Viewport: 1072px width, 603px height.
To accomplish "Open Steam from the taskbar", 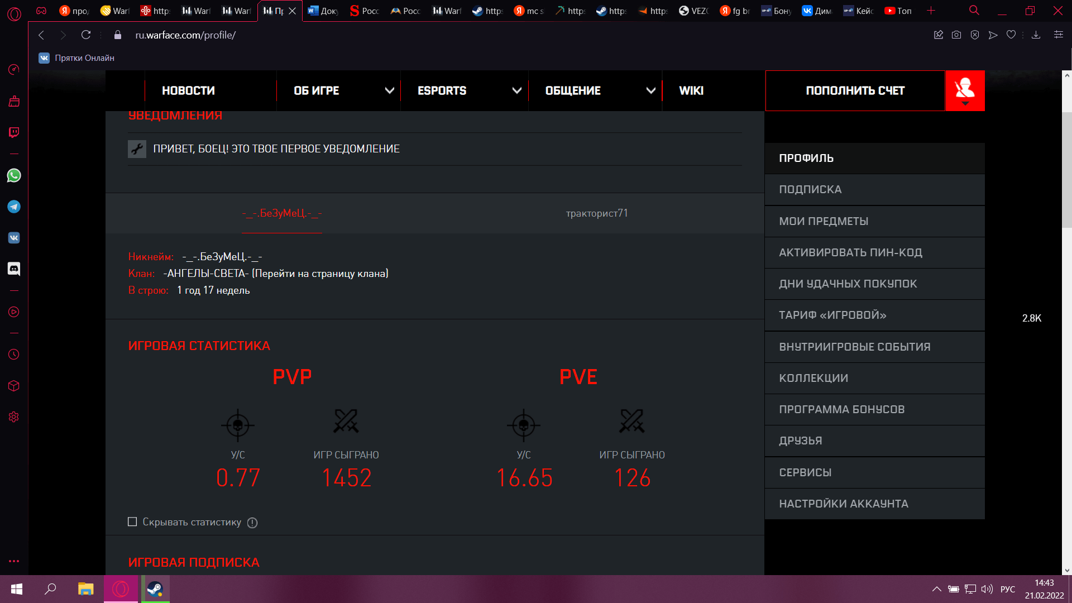I will click(155, 589).
